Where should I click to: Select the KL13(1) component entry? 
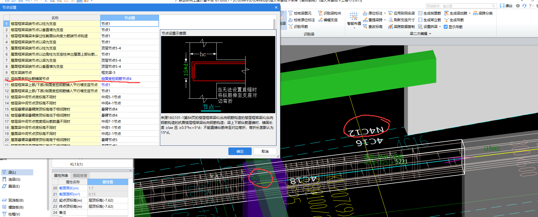click(76, 164)
